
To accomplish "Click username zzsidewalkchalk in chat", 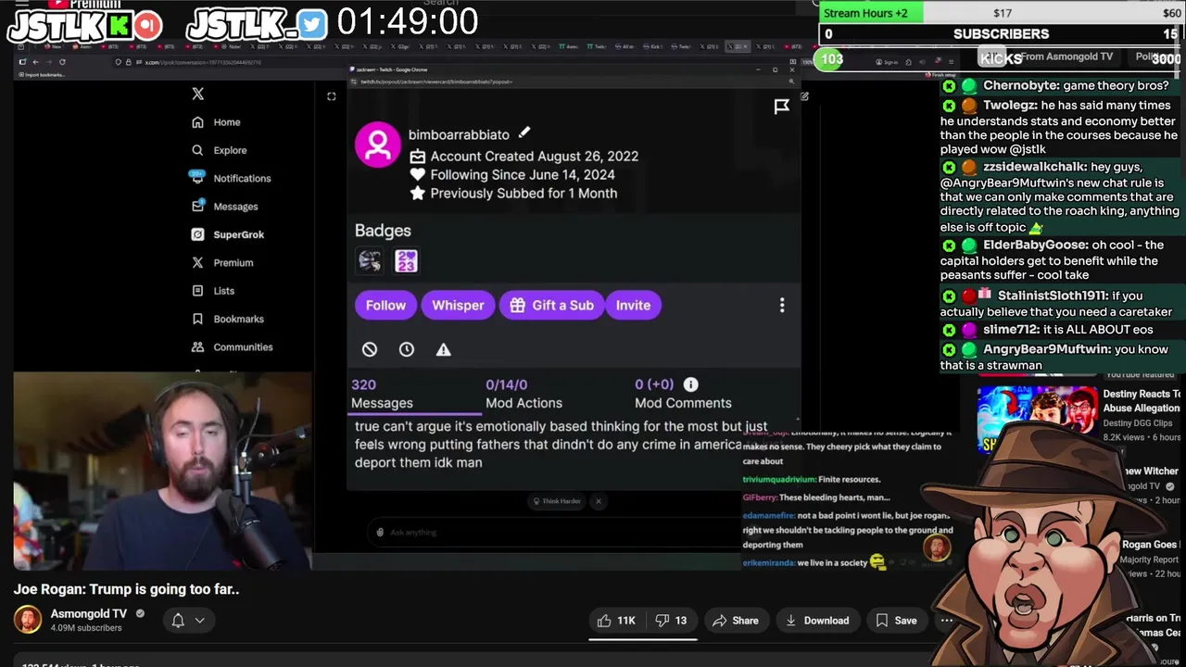I will 1035,167.
